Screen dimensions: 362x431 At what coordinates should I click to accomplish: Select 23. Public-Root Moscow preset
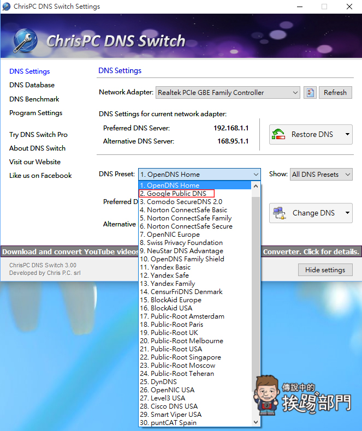click(x=195, y=366)
